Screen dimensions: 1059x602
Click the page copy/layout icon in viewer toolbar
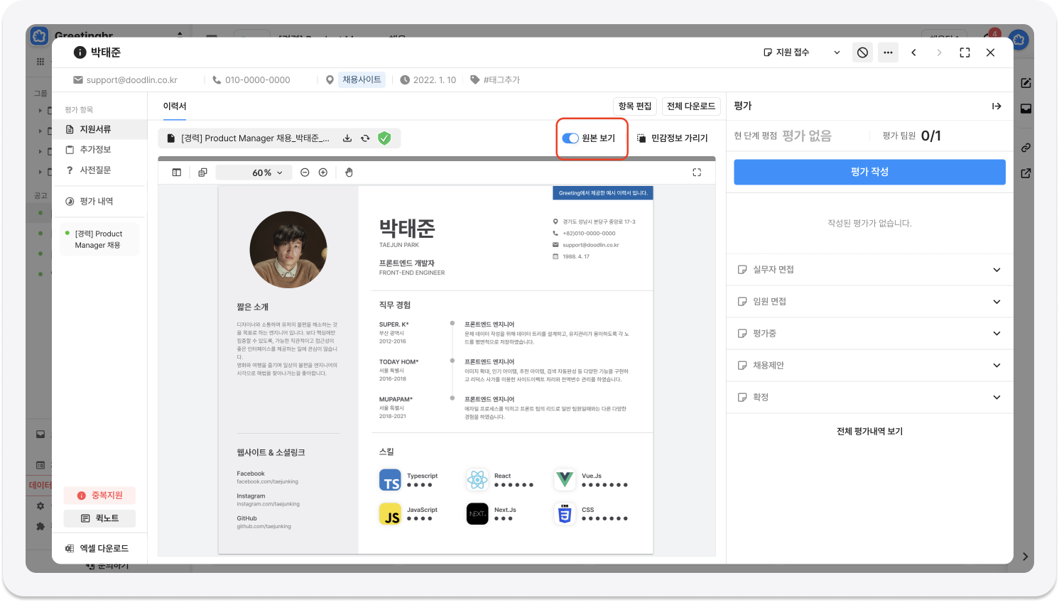(x=203, y=173)
